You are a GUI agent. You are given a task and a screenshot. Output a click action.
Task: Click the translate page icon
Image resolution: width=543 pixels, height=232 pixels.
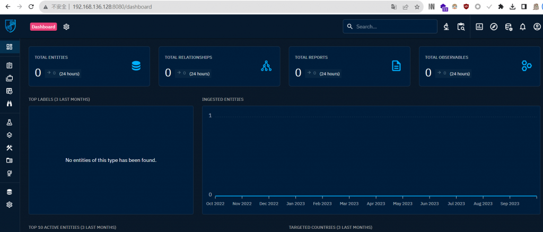pyautogui.click(x=394, y=6)
